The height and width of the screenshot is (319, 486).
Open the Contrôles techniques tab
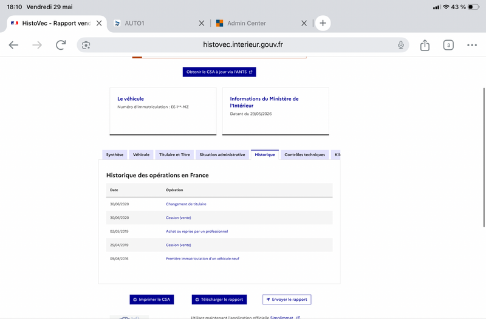(305, 155)
